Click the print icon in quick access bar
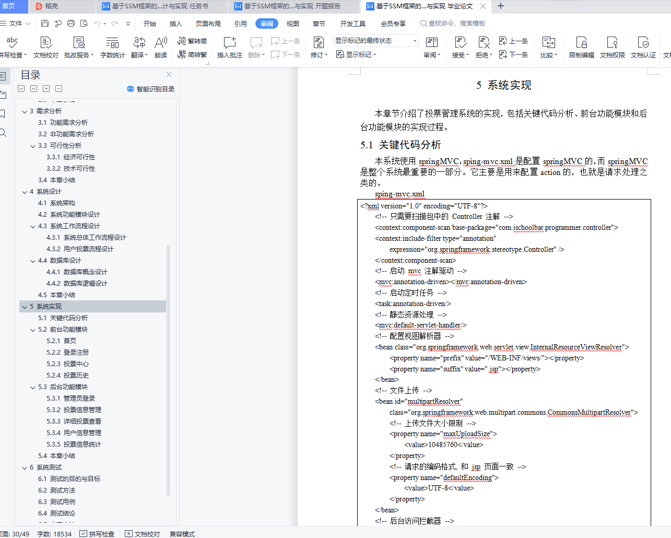The width and height of the screenshot is (671, 538). [x=71, y=24]
